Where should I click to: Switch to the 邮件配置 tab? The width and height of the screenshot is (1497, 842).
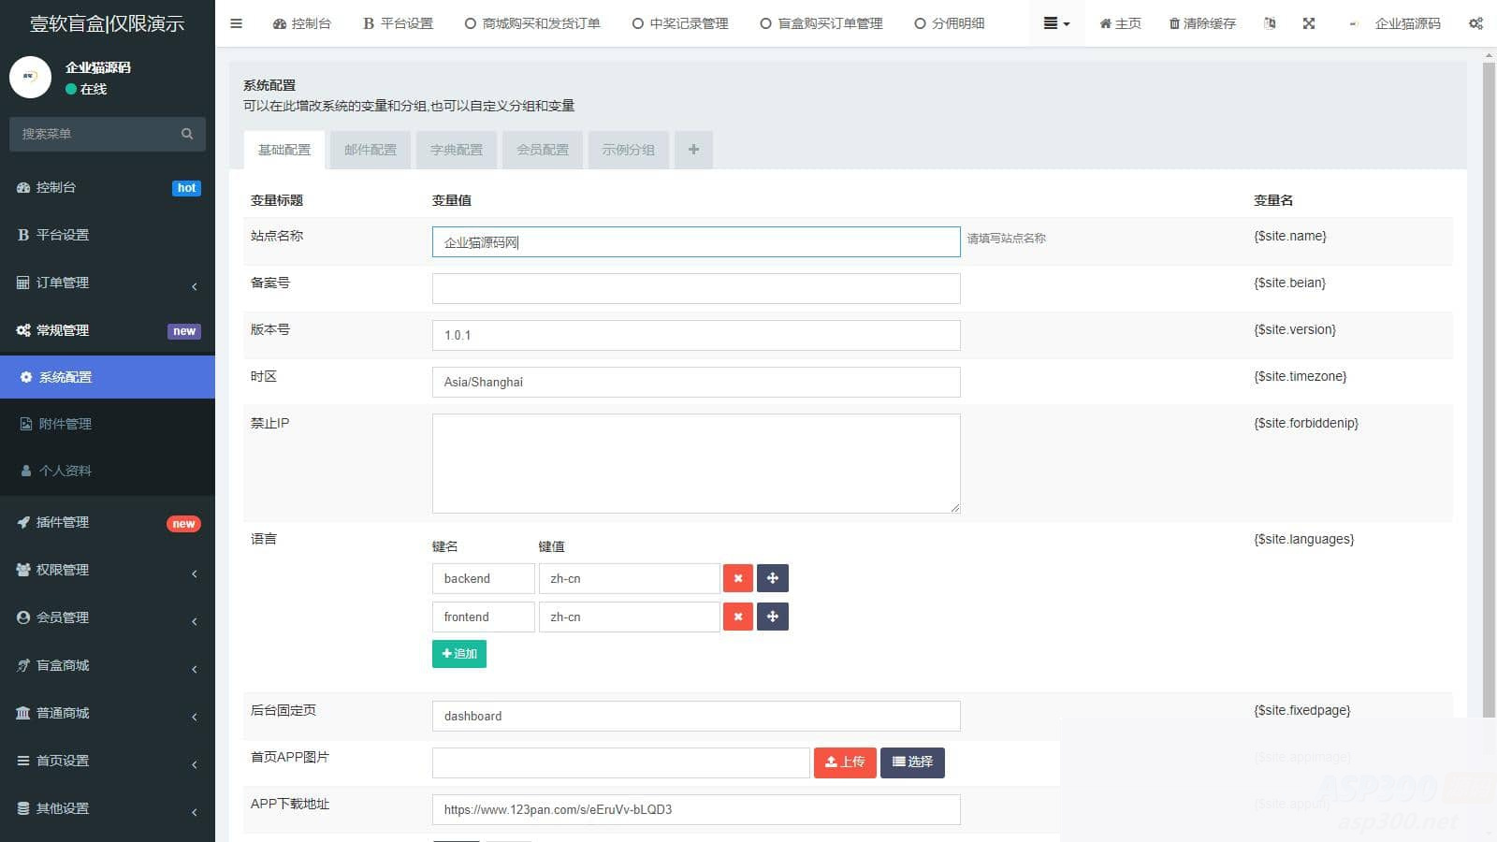click(370, 150)
